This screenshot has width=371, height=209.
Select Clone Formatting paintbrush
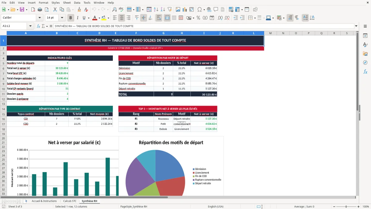pyautogui.click(x=79, y=10)
